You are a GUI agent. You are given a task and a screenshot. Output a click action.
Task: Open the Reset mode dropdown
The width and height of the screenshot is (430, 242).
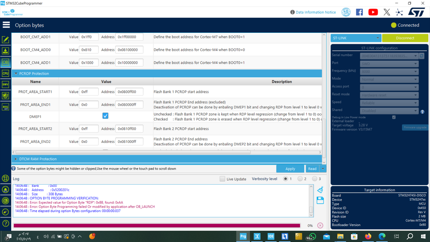pos(389,95)
